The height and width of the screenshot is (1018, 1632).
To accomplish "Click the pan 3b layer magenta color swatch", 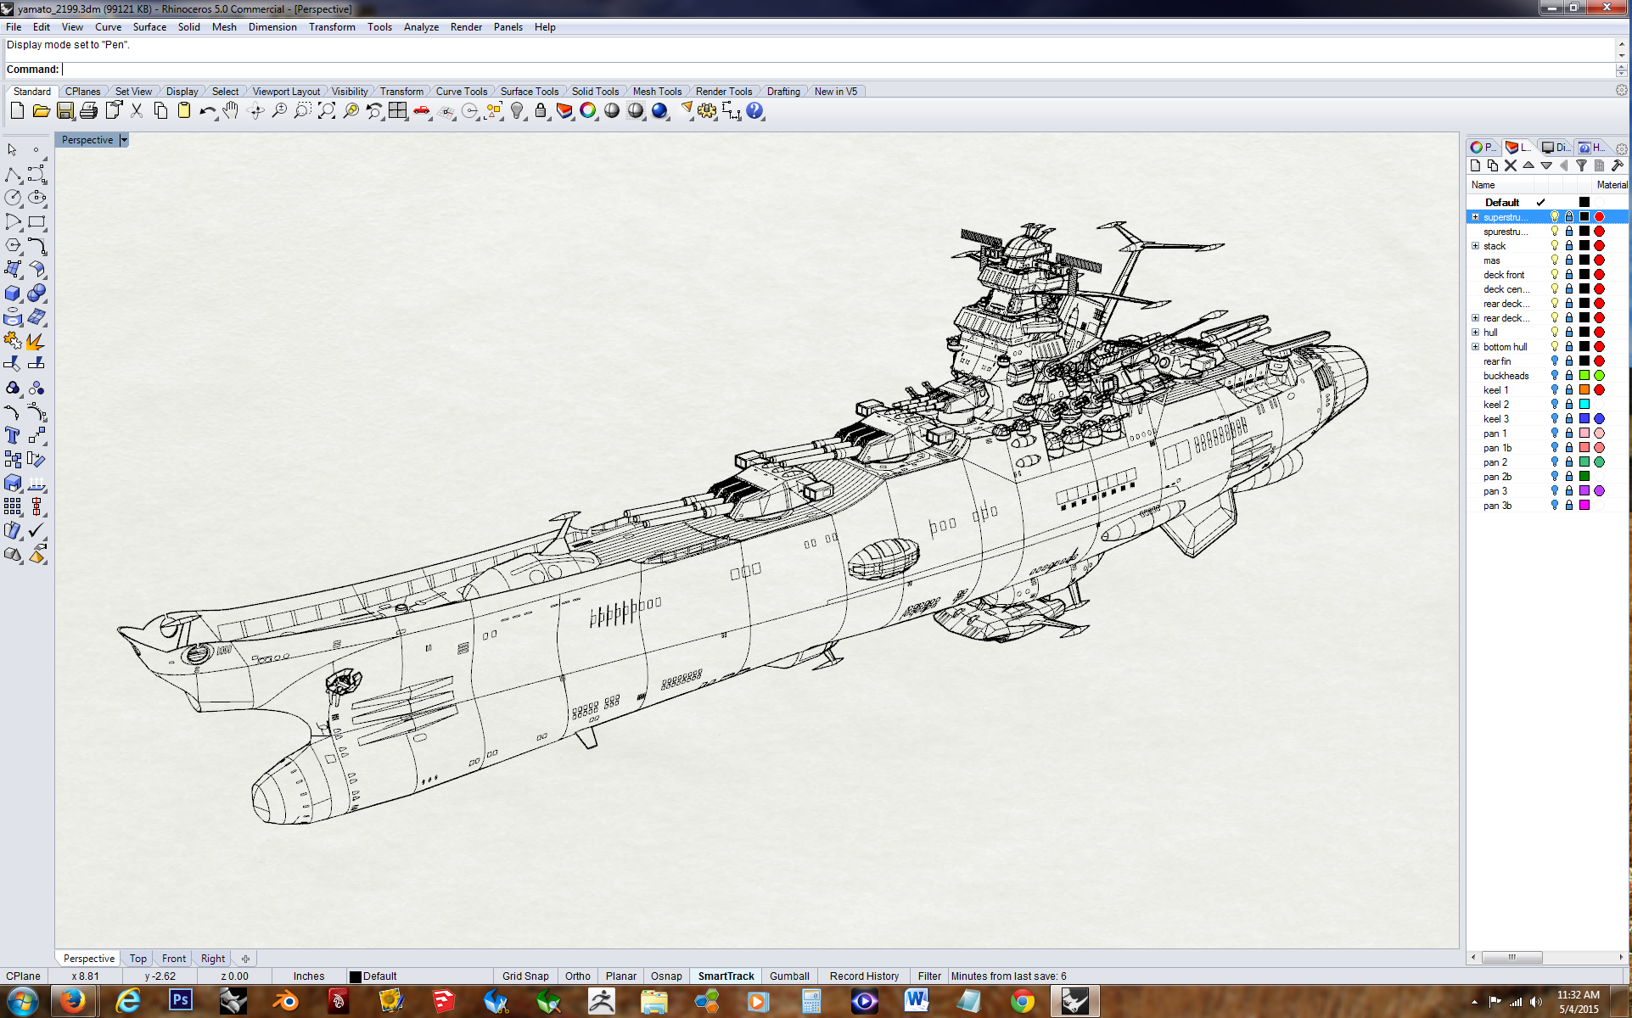I will tap(1584, 506).
